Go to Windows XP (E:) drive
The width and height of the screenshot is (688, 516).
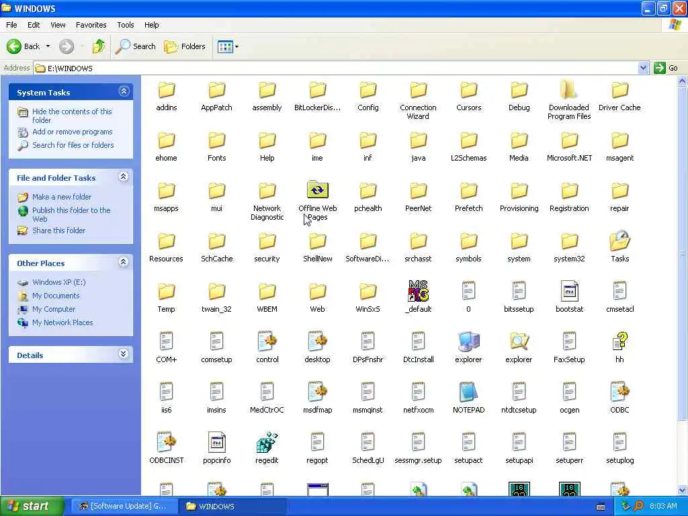[59, 282]
